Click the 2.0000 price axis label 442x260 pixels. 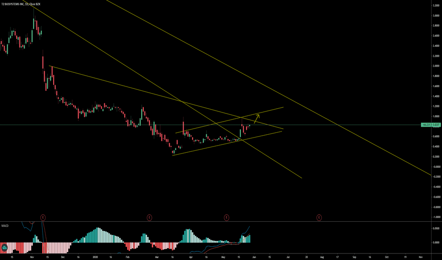(x=436, y=66)
